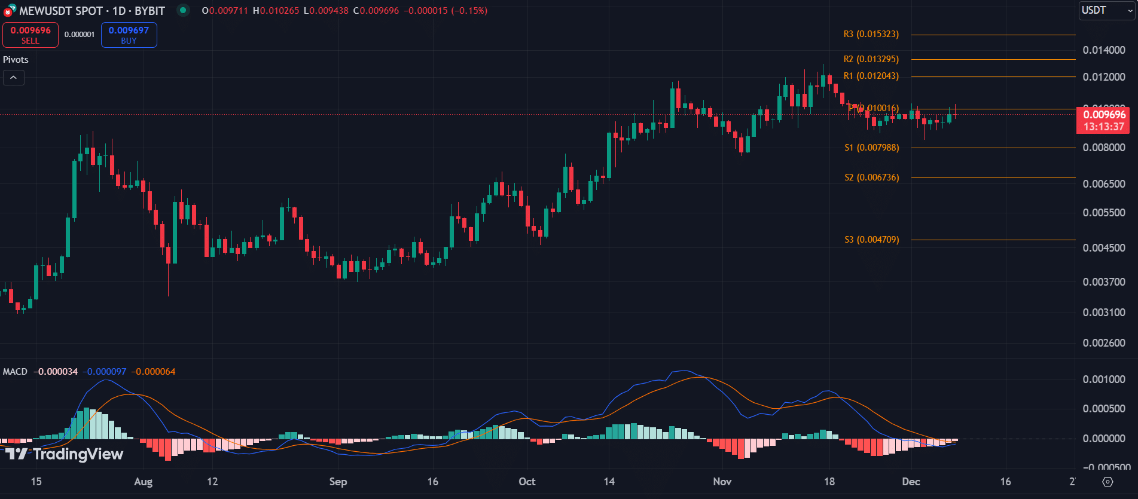Image resolution: width=1138 pixels, height=499 pixels.
Task: Click the S3 (0.004709) pivot label
Action: click(871, 240)
